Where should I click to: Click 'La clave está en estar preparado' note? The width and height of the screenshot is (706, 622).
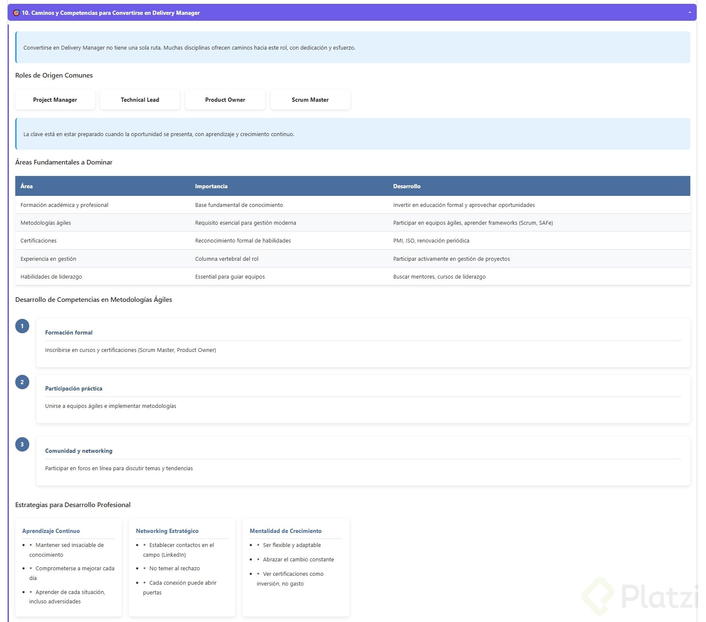tap(353, 134)
